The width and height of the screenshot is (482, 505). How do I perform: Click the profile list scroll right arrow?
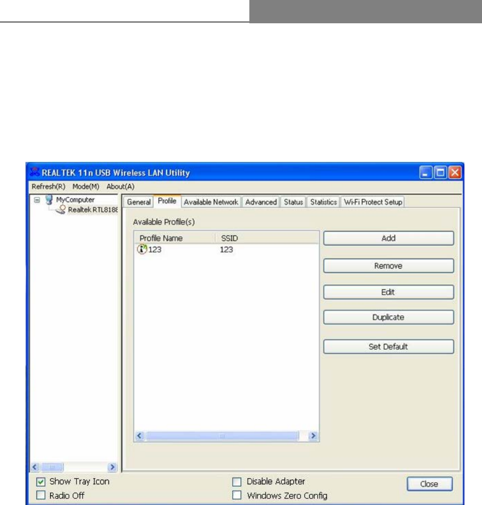[x=313, y=436]
